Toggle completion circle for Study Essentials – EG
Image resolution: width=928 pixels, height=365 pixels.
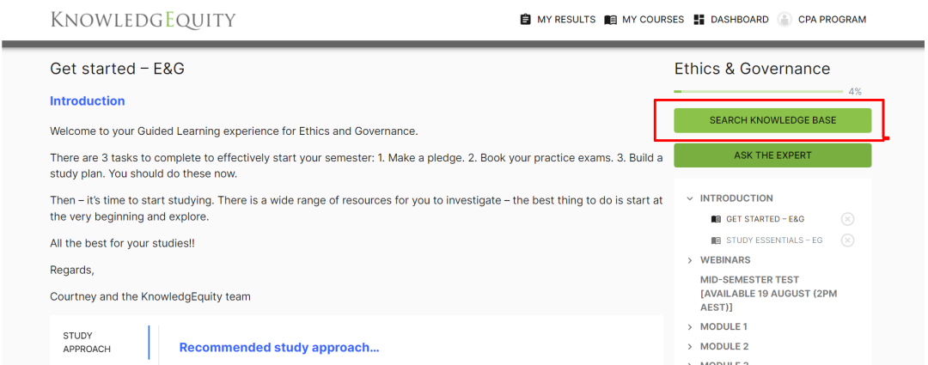[847, 240]
